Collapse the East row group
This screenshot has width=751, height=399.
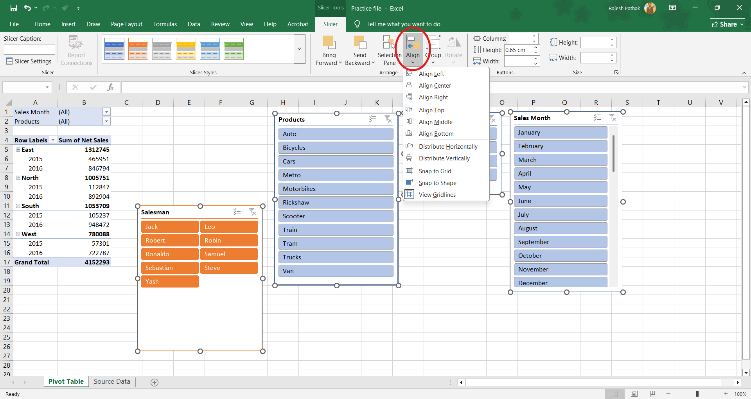18,150
